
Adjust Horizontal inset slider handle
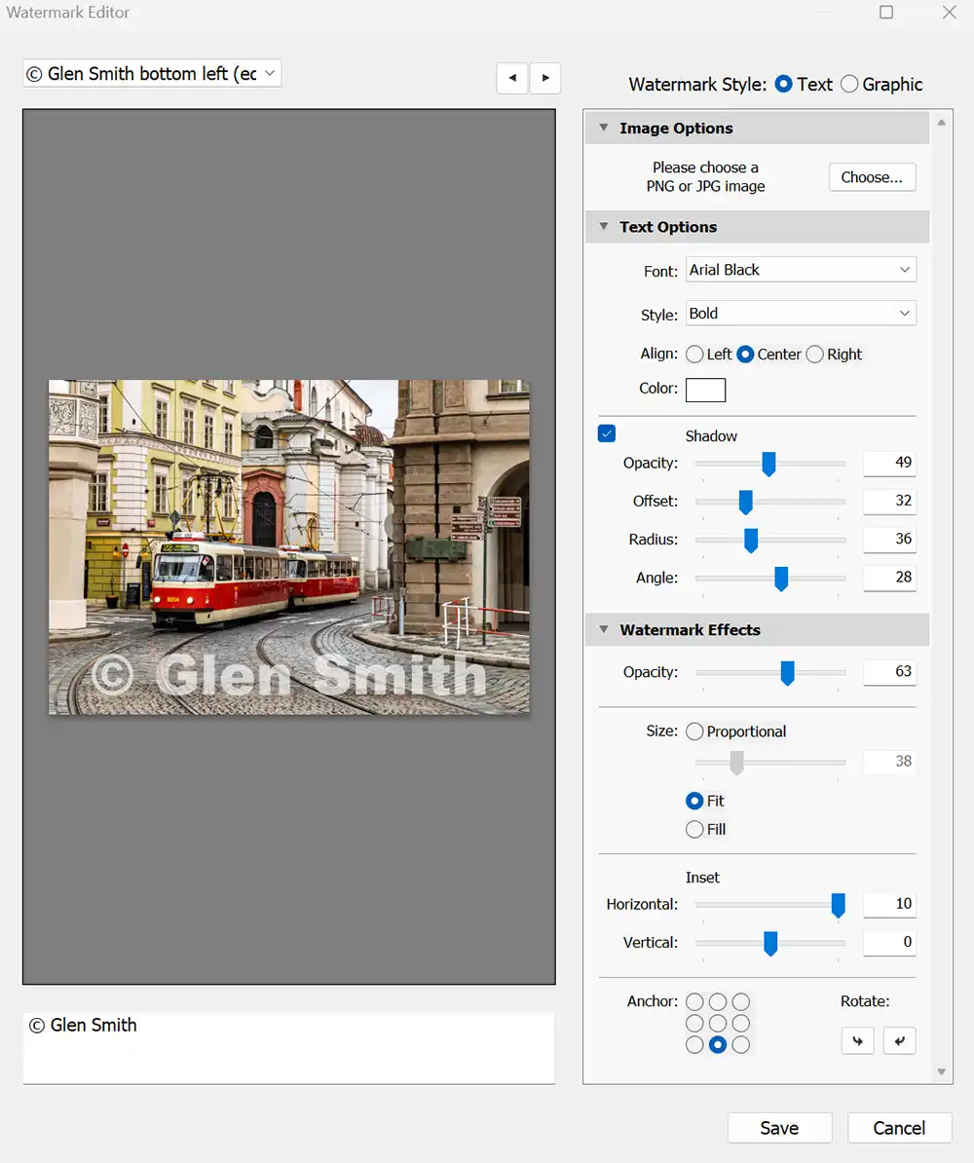point(838,906)
